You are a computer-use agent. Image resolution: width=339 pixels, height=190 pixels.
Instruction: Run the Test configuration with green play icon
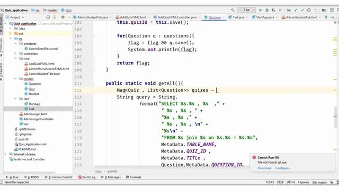coord(261,10)
